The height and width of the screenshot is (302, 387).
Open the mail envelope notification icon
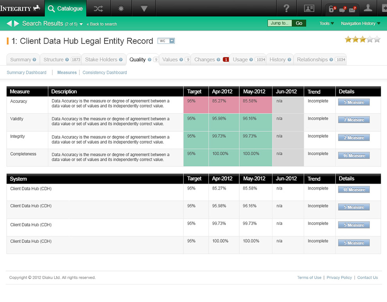352,9
